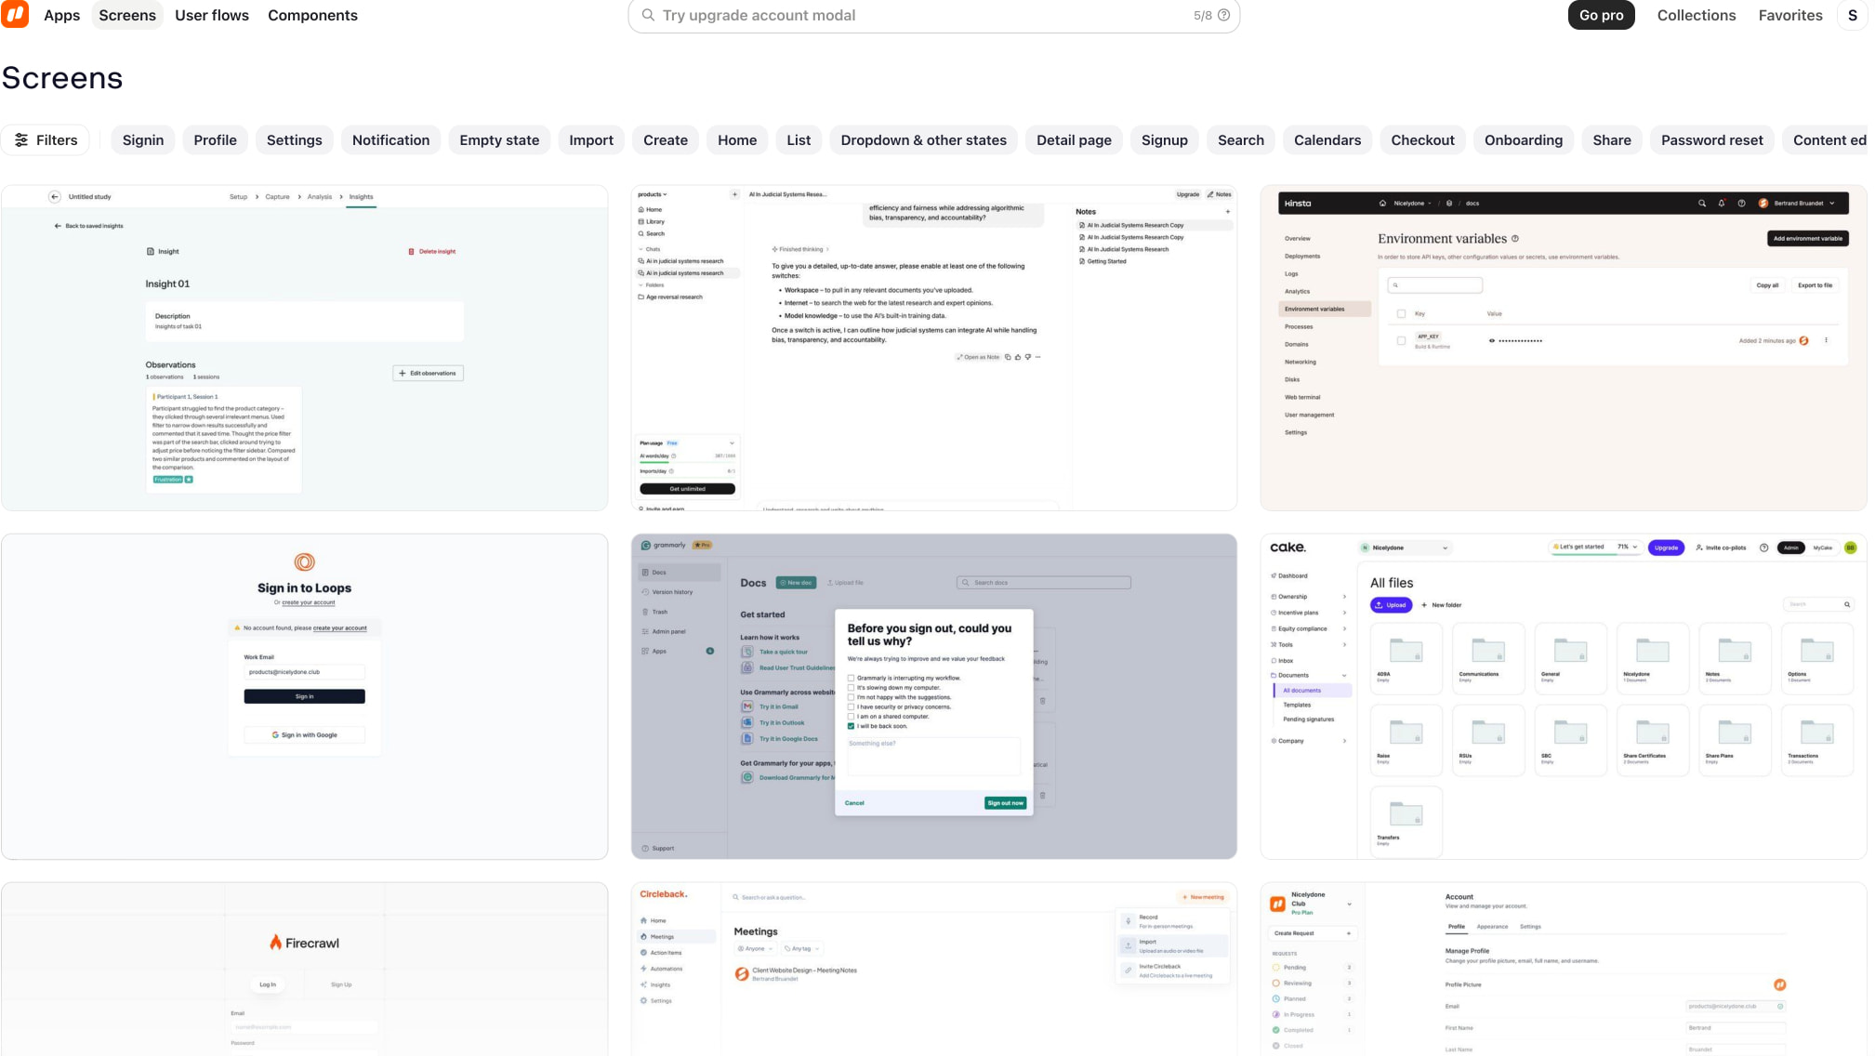Open Favorites
1875x1056 pixels.
point(1789,15)
